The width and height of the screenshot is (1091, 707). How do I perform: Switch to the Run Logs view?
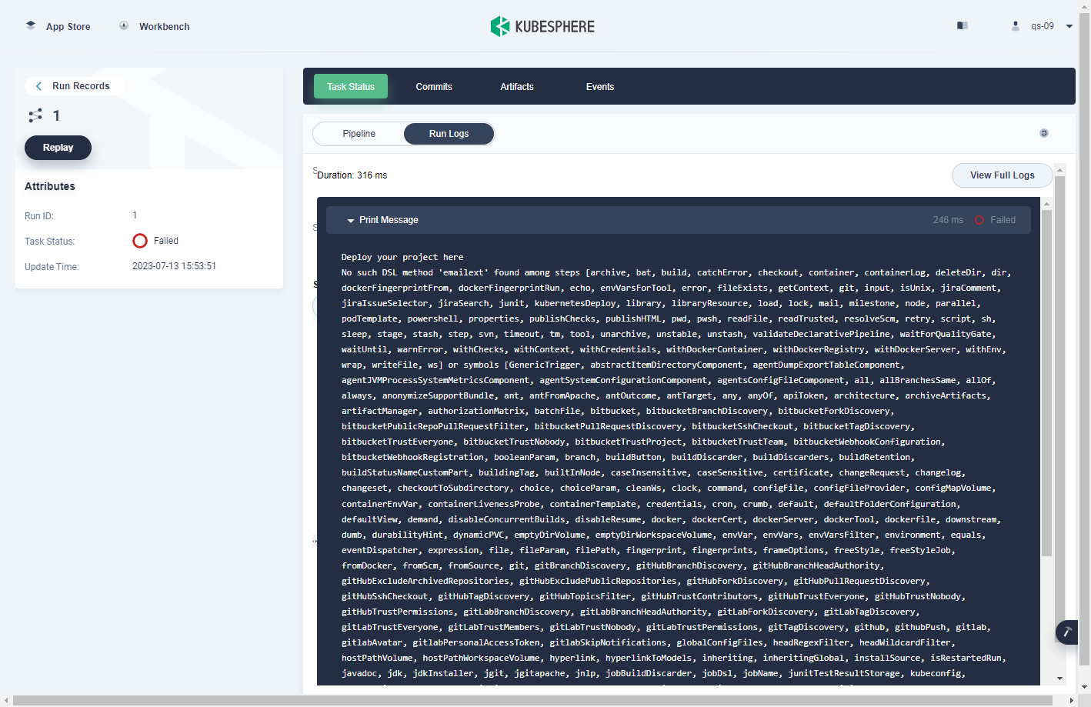click(449, 133)
